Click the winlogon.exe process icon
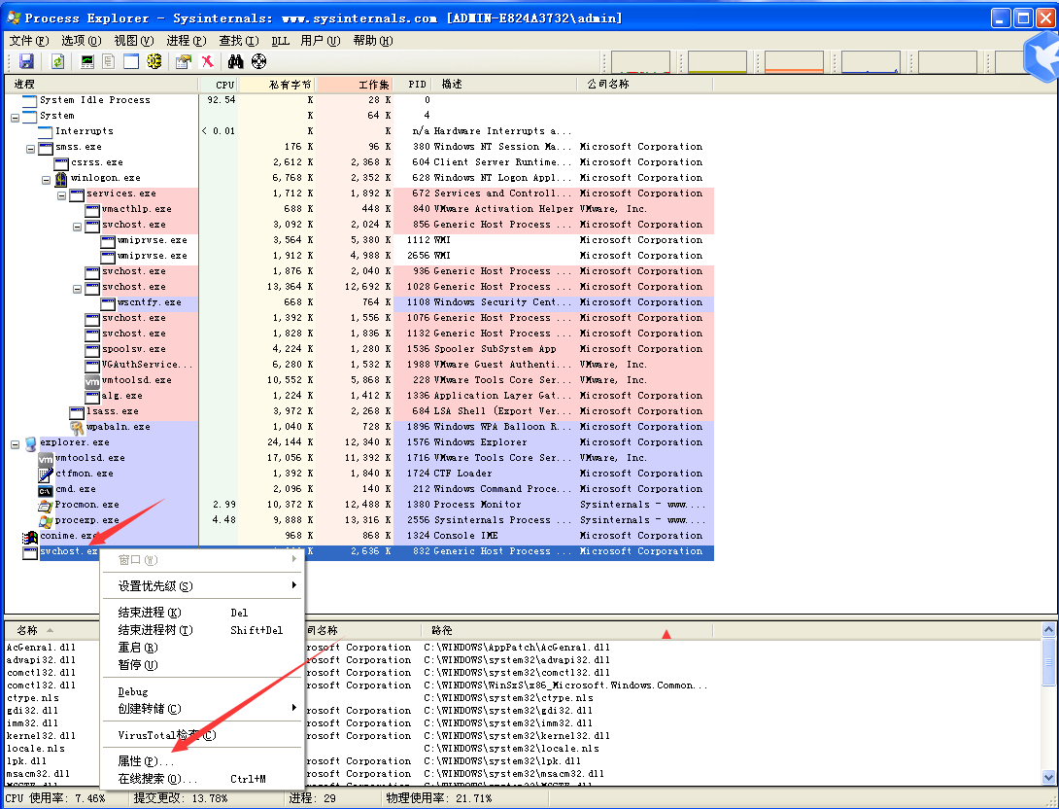Screen dimensions: 1059x809 coord(61,178)
